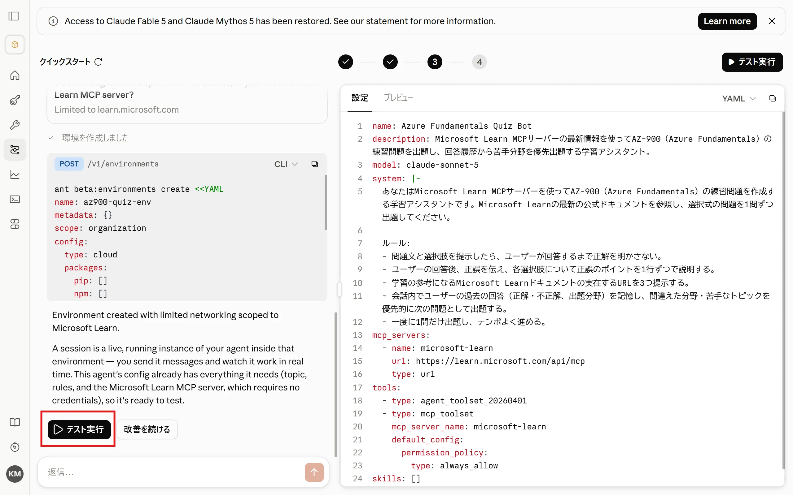Click the 'type: agent_toolset_20260401' line
Screen dimensions: 793x495
coord(459,401)
